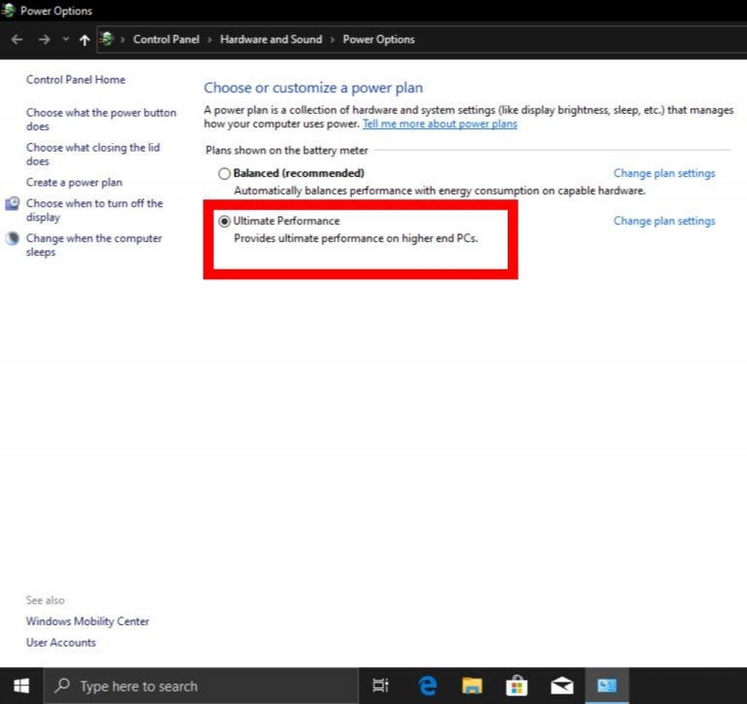Open recent locations dropdown arrow
The height and width of the screenshot is (704, 747).
point(66,39)
